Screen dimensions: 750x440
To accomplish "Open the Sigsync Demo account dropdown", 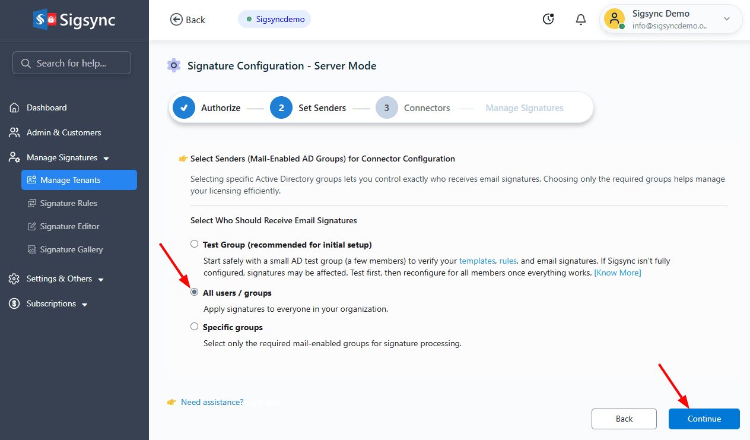I will [x=727, y=19].
